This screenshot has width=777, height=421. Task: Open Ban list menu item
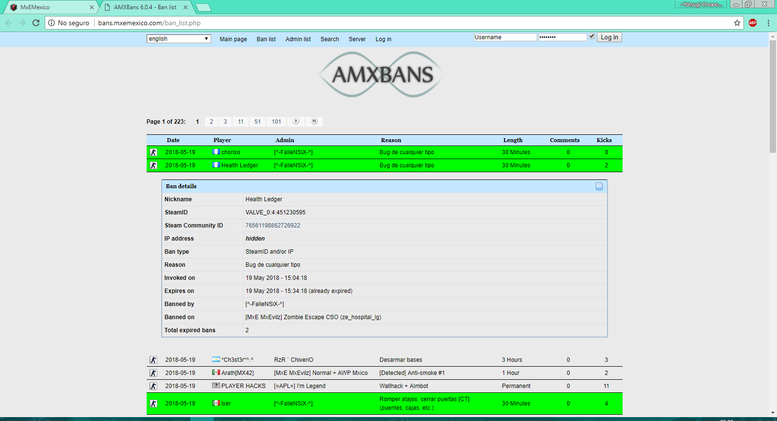click(x=266, y=39)
